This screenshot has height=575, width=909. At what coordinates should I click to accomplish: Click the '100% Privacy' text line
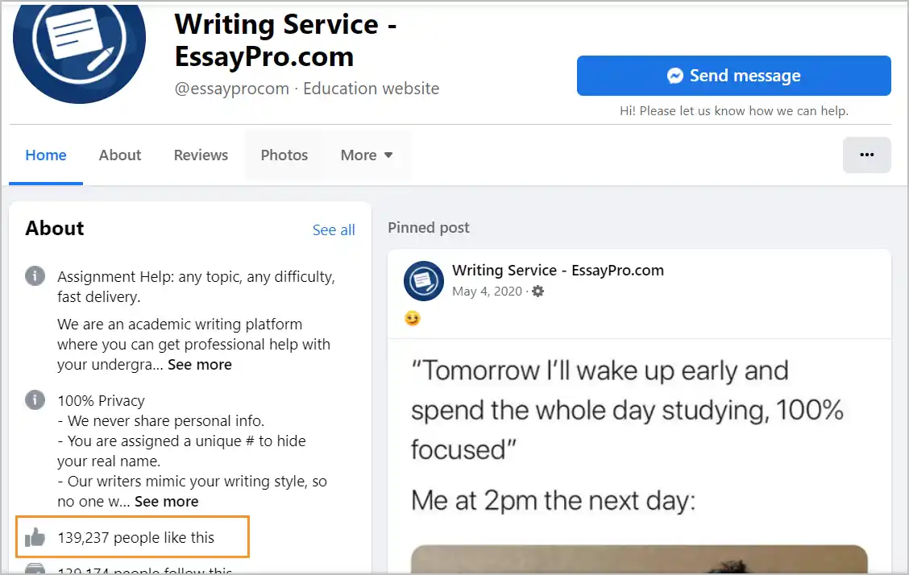coord(101,401)
